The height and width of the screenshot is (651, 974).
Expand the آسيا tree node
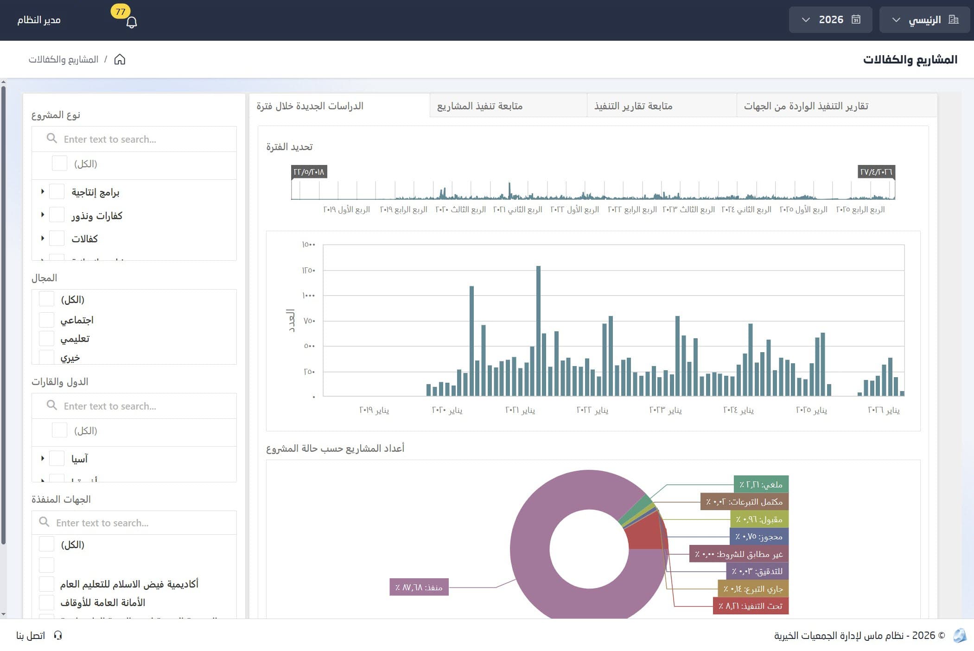tap(43, 458)
